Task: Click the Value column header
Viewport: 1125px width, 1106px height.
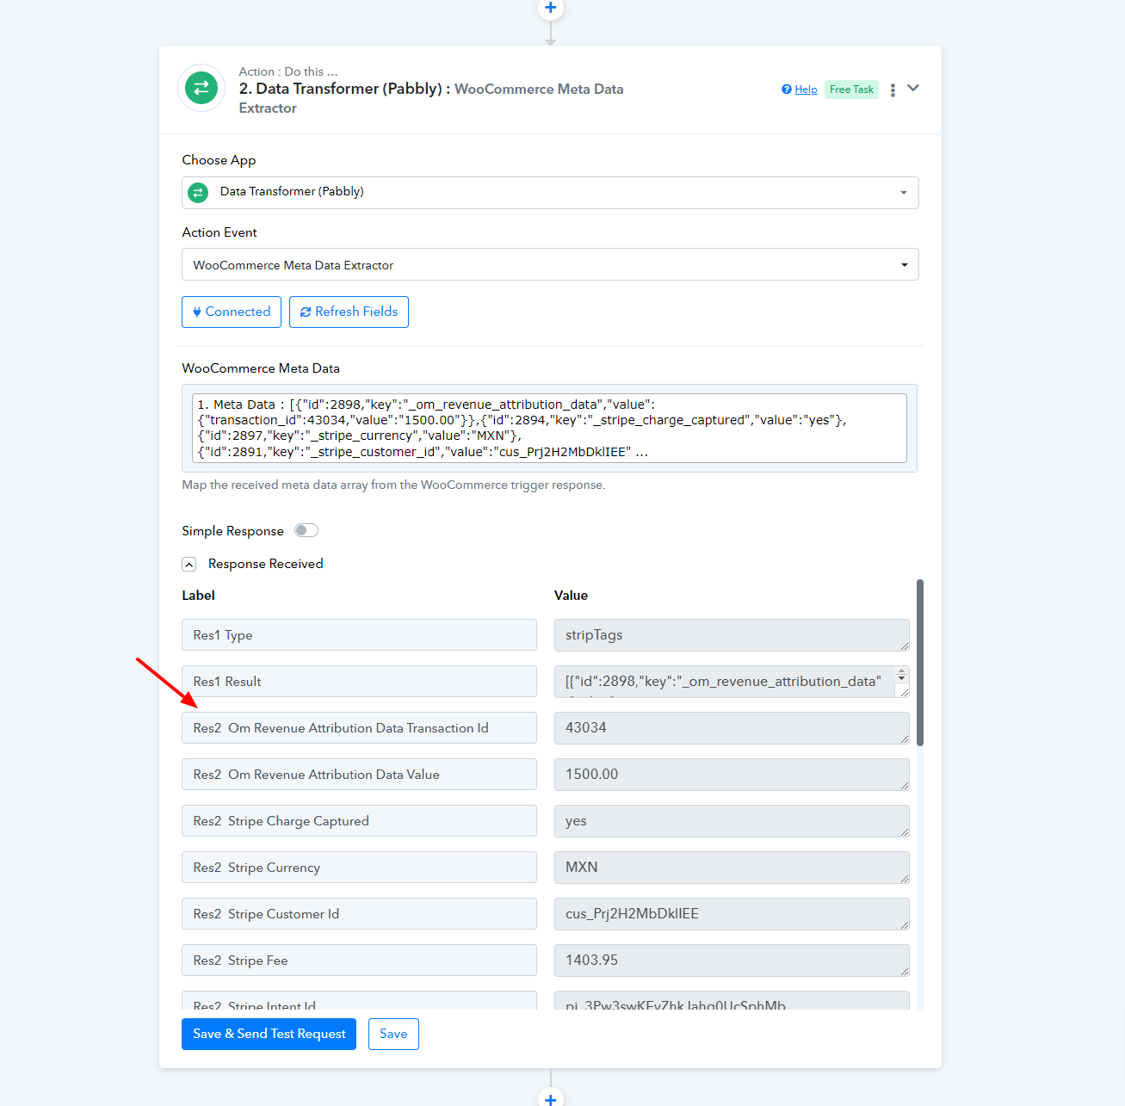Action: 571,596
